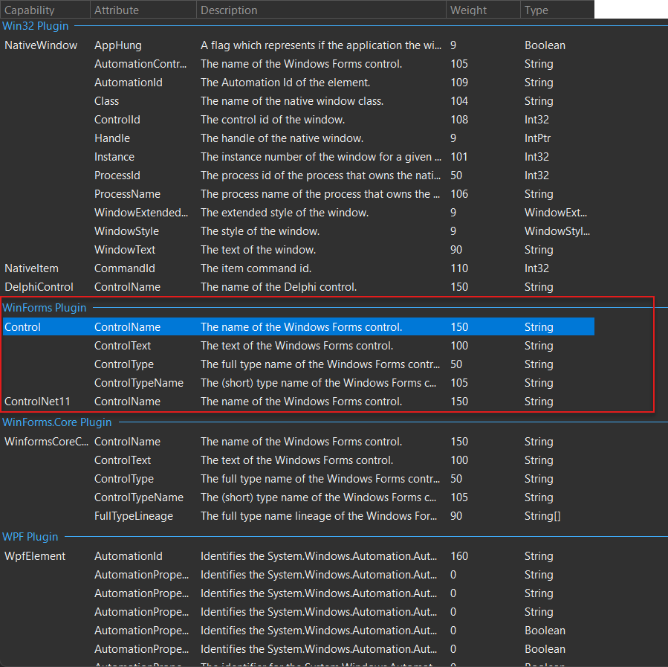668x667 pixels.
Task: Select the ControlNet11 capability cell
Action: (x=37, y=402)
